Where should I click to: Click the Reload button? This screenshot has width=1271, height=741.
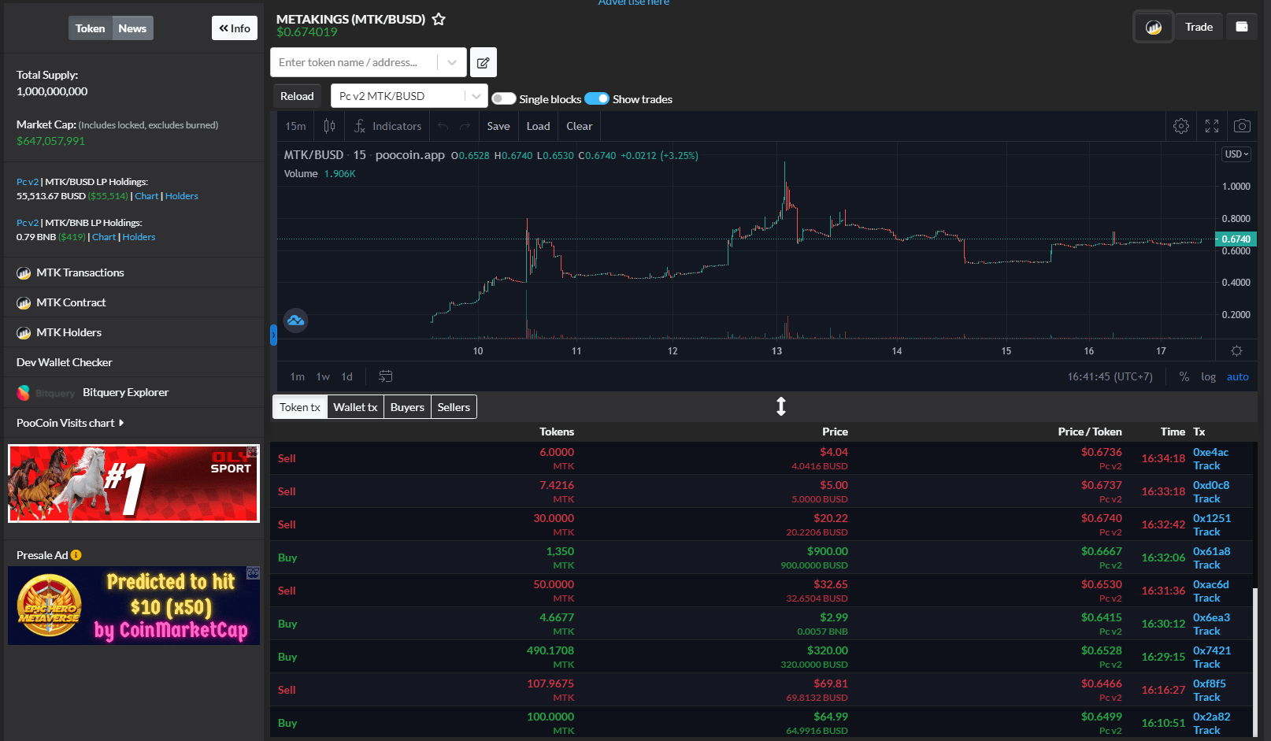point(297,96)
